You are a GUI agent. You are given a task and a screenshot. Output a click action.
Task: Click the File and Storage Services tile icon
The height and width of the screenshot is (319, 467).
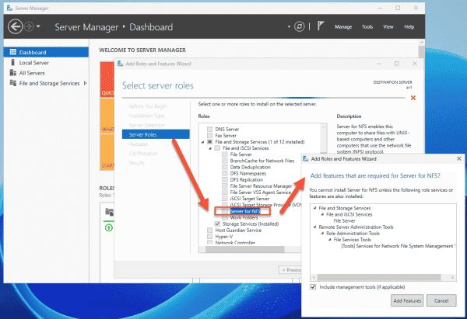(x=109, y=212)
